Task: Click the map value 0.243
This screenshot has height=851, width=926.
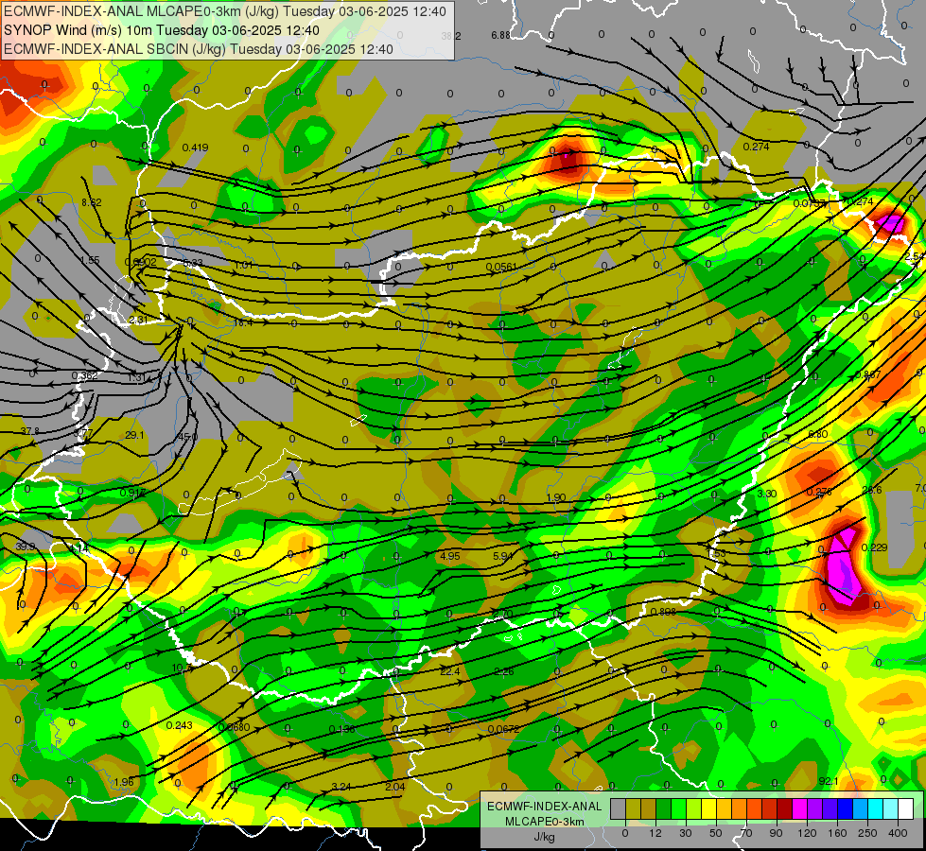Action: pyautogui.click(x=179, y=725)
